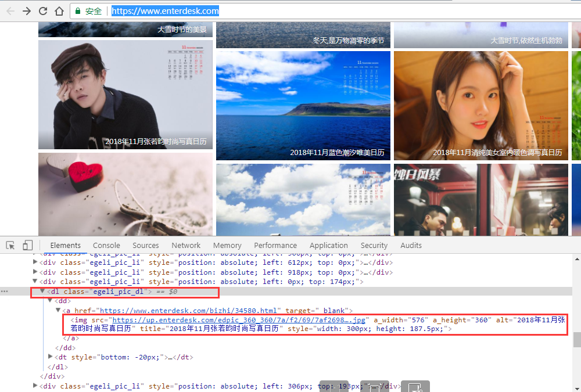Open the 大雪时节,依然生机勃勃 thumbnail

(481, 35)
